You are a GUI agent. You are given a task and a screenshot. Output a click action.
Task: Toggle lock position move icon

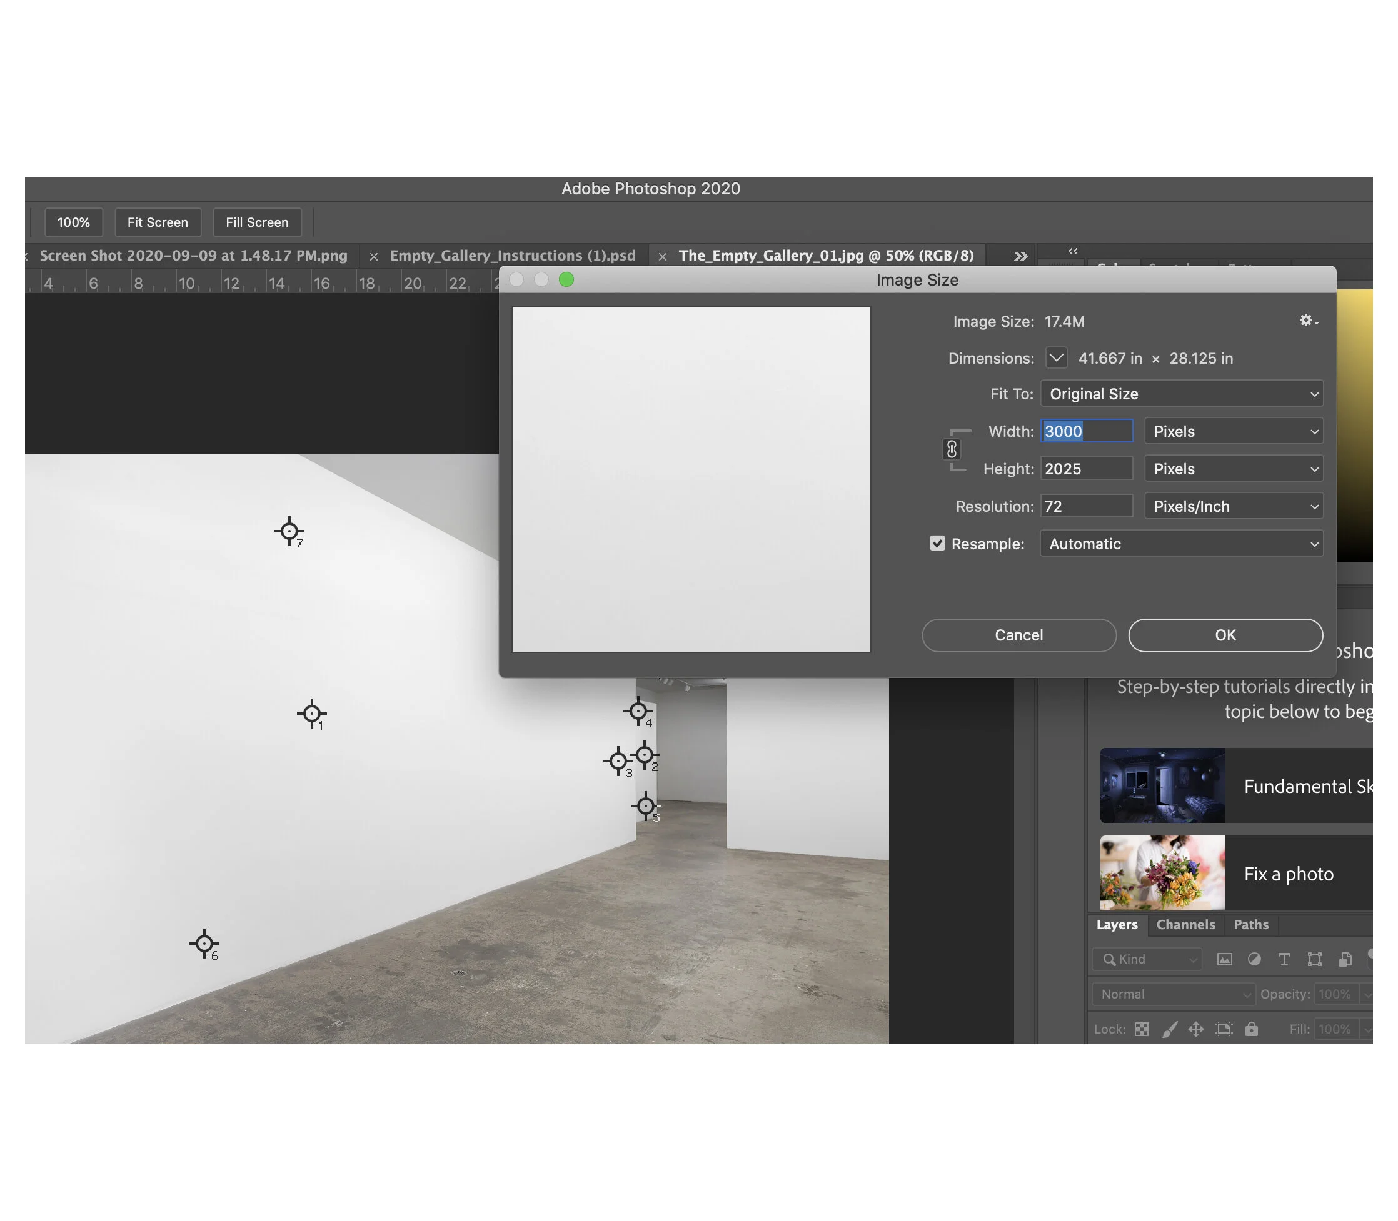(1196, 1029)
